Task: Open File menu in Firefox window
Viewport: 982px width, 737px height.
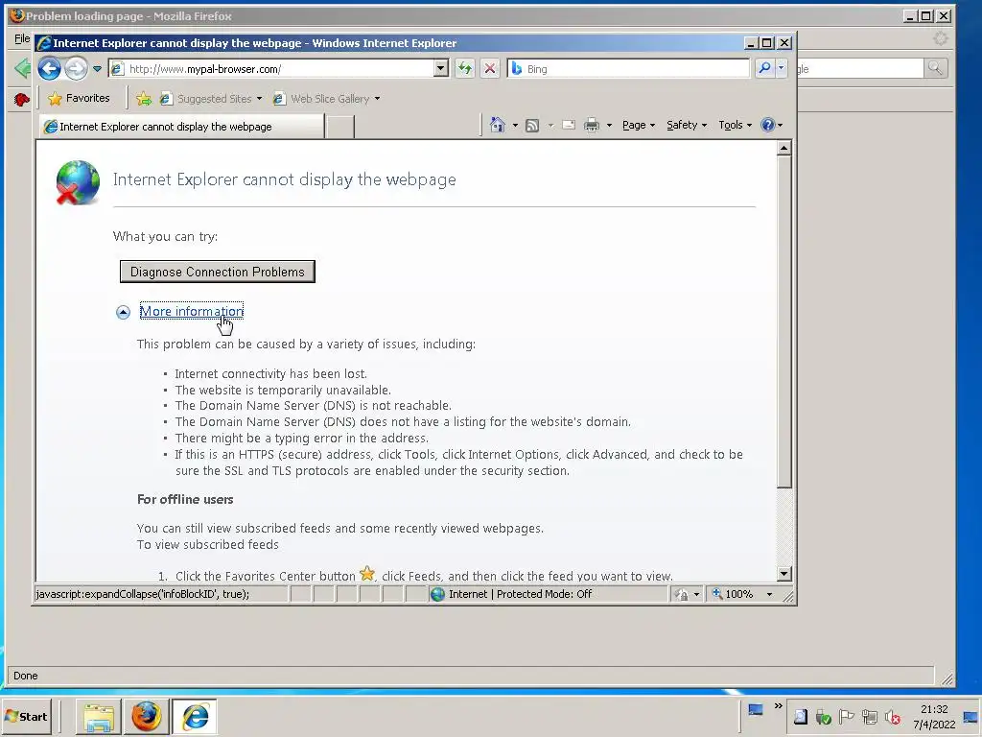Action: click(x=21, y=38)
